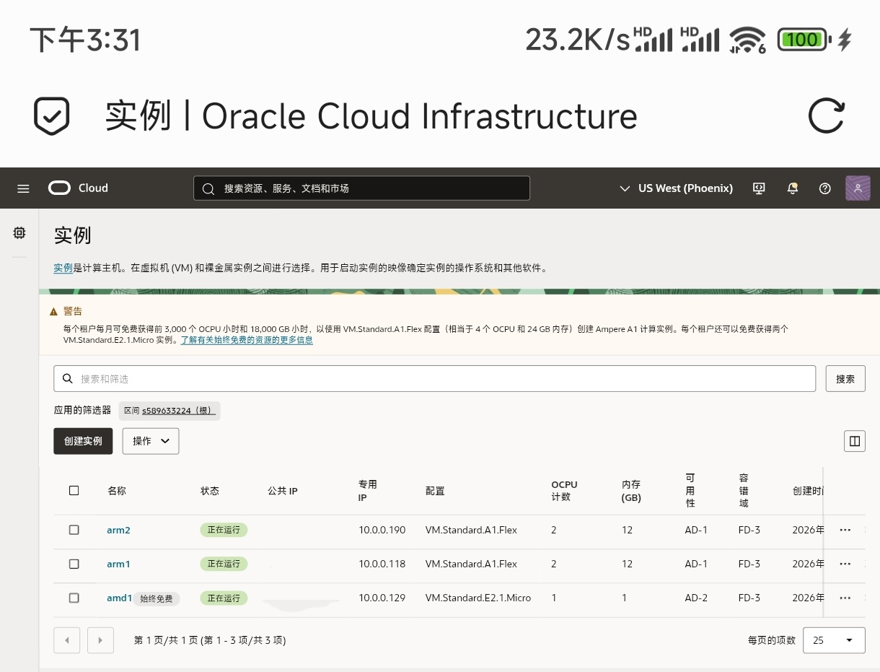The image size is (880, 672).
Task: Open the arm2 instance link
Action: coord(118,530)
